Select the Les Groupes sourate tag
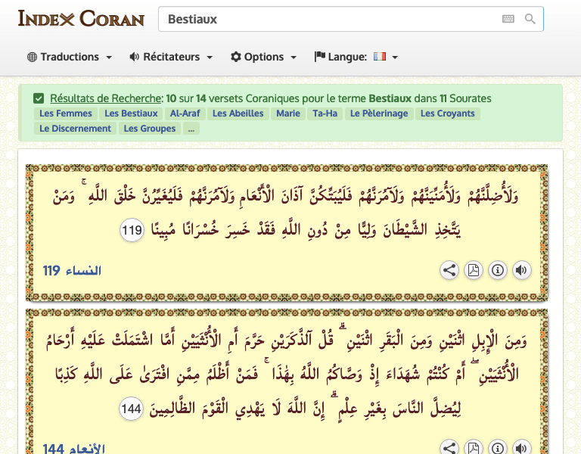The height and width of the screenshot is (454, 581). tap(150, 129)
